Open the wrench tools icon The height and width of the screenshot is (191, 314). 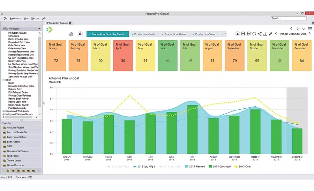[270, 34]
